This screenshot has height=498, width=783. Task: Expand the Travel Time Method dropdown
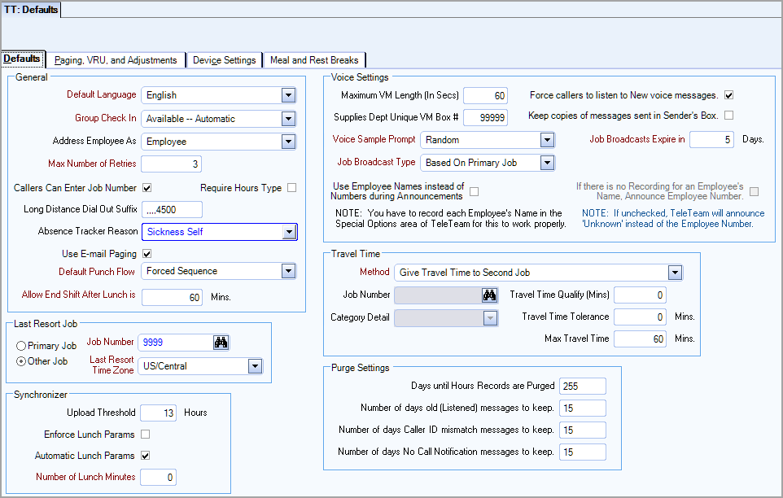tap(675, 273)
